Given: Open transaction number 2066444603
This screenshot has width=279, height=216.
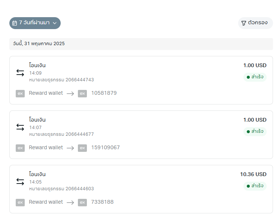Looking at the screenshot, I should [x=61, y=189].
